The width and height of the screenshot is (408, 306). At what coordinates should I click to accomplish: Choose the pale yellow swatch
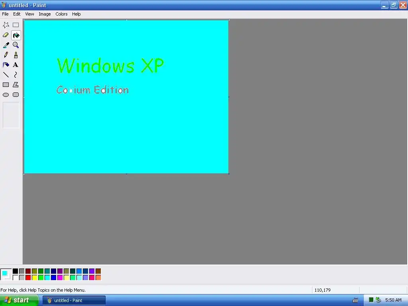[x=67, y=278]
